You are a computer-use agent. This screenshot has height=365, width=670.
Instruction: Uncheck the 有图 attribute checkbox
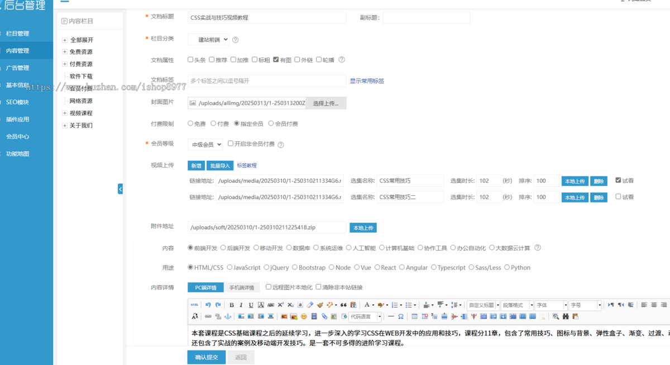tap(276, 59)
